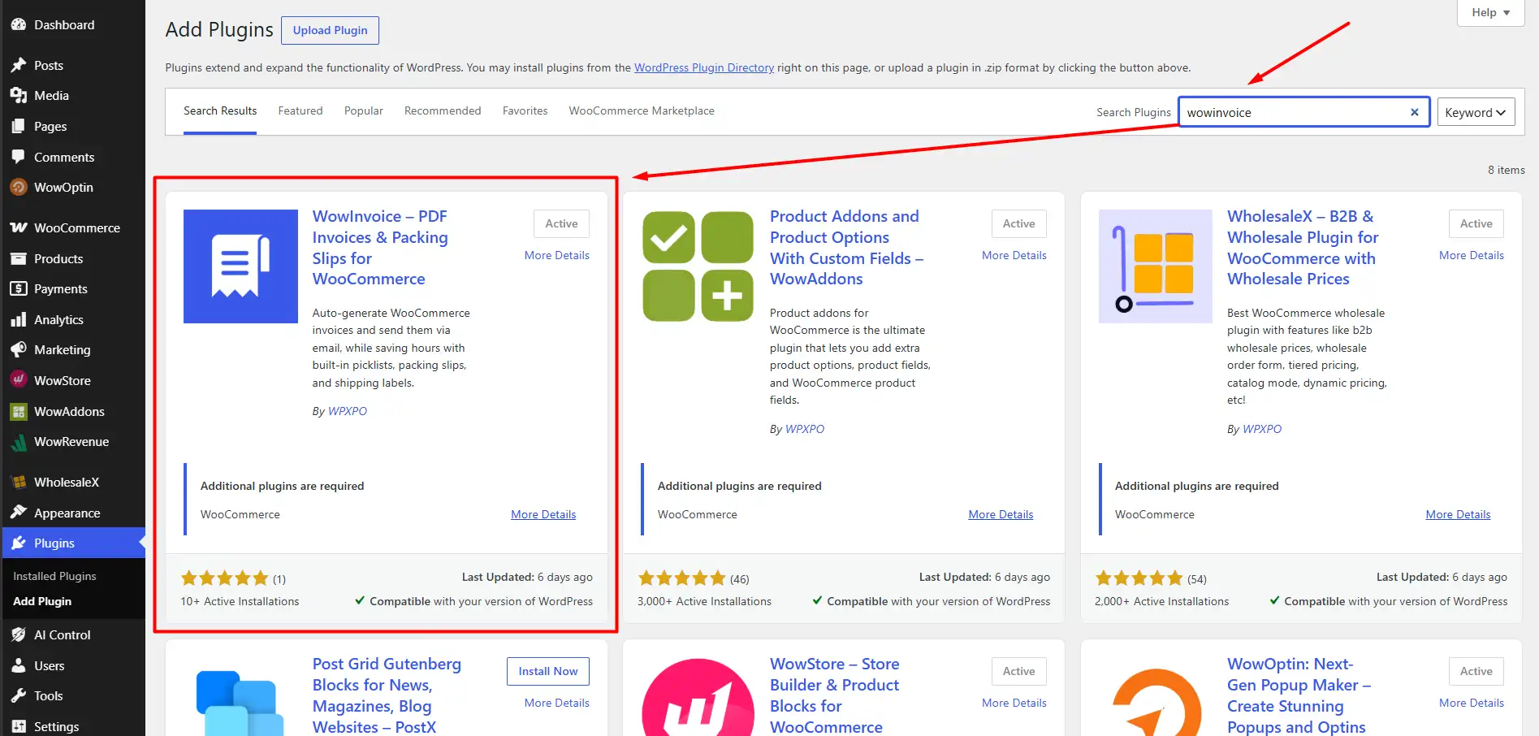
Task: Click the Active button on Product Addons card
Action: pos(1018,223)
